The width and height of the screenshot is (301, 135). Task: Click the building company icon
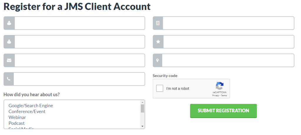coord(158,23)
